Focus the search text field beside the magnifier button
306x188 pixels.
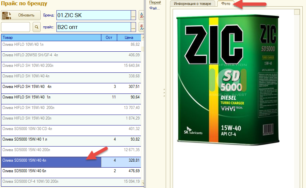[16, 27]
